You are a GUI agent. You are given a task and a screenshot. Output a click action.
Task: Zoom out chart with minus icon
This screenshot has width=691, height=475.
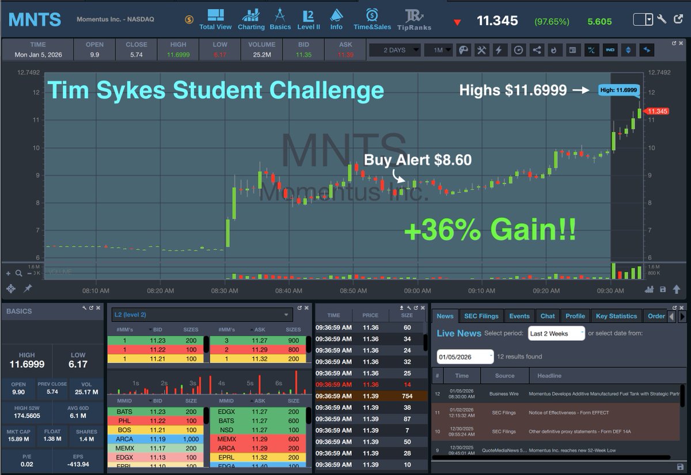pyautogui.click(x=29, y=274)
